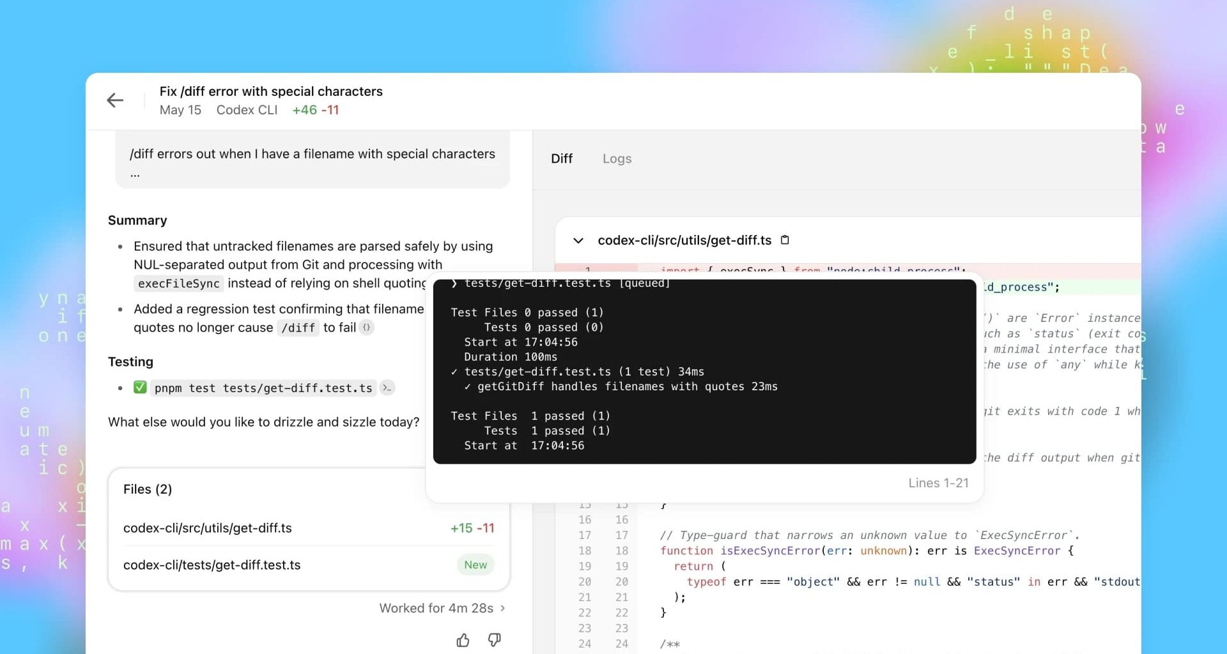Screen dimensions: 1227x654
Task: Click 'What else would you like to drizzle' text
Action: coord(264,422)
